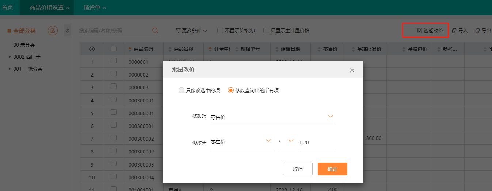Open column settings gear icon in table header

(92, 49)
